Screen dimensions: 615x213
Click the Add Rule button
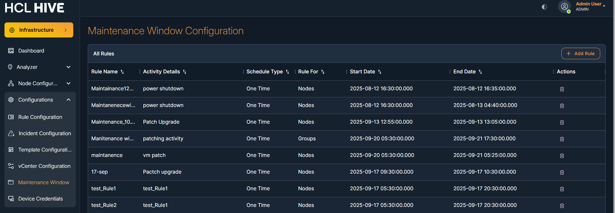click(580, 53)
